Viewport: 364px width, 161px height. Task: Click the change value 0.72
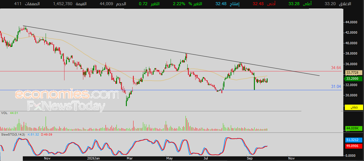[143, 4]
